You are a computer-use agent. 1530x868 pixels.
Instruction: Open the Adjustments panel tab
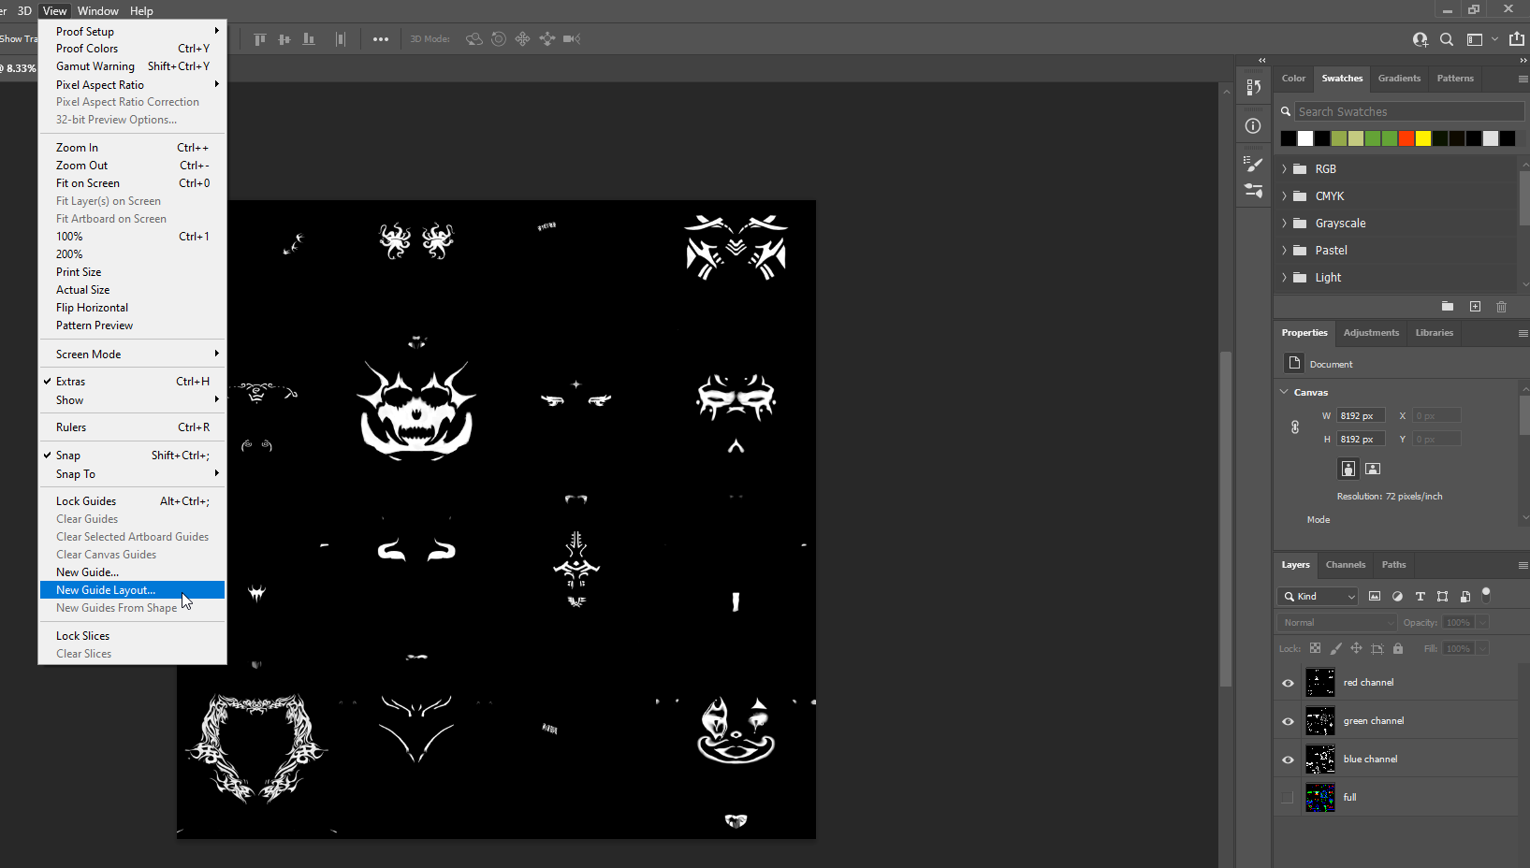point(1371,333)
